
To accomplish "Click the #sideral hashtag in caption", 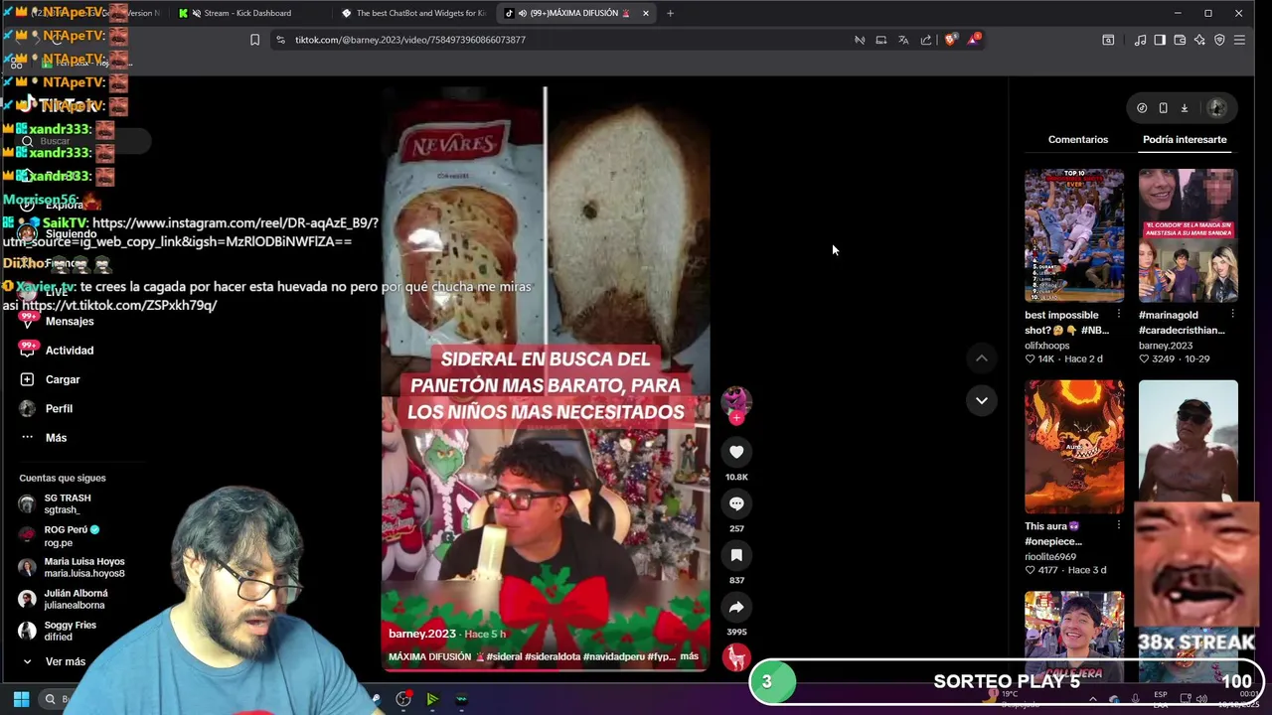I will coord(504,656).
